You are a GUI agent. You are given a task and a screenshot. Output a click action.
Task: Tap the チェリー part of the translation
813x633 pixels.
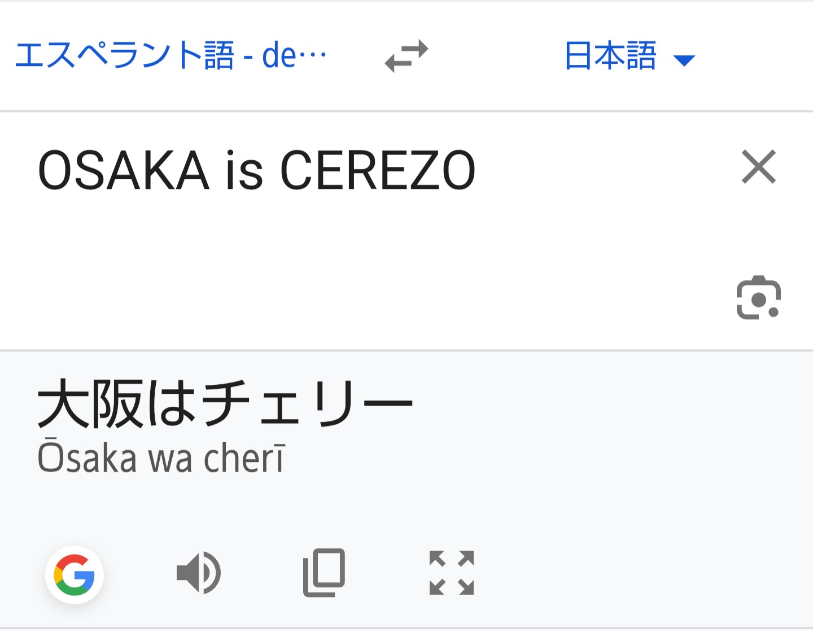point(308,403)
